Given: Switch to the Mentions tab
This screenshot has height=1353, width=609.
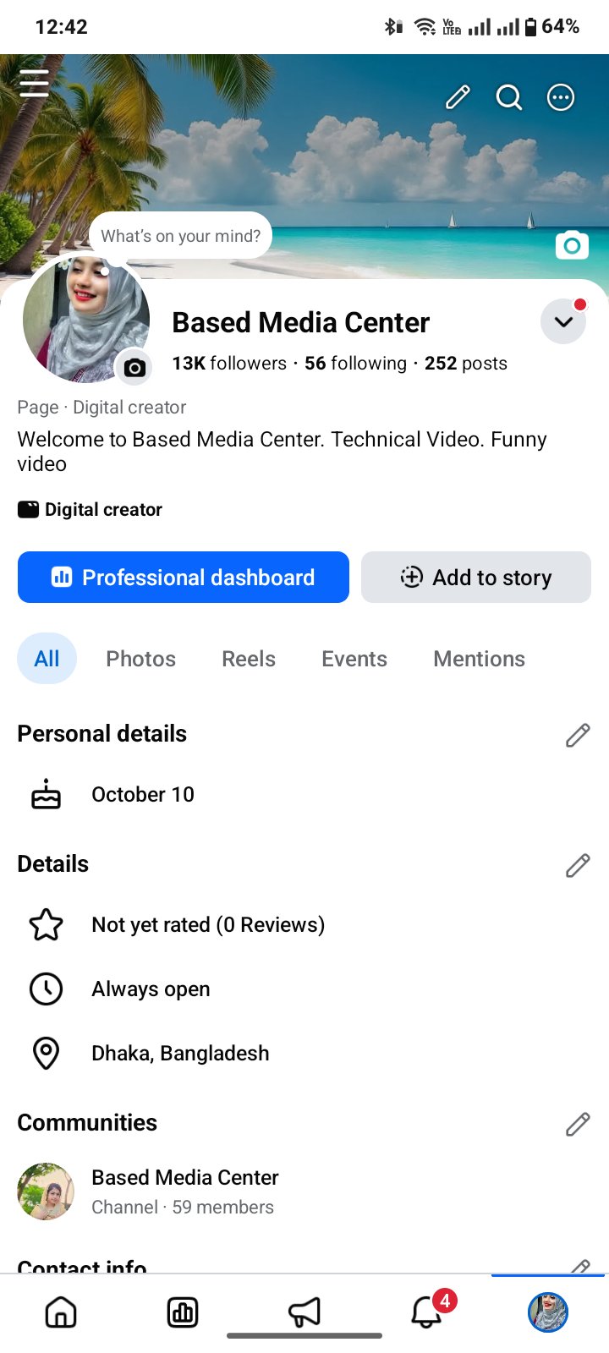Looking at the screenshot, I should [x=480, y=659].
